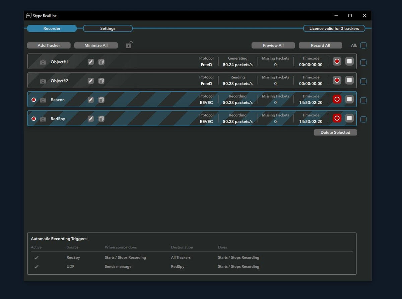This screenshot has height=299, width=402.
Task: Click Object#1 timecode 00:00:00:00
Action: (x=311, y=65)
